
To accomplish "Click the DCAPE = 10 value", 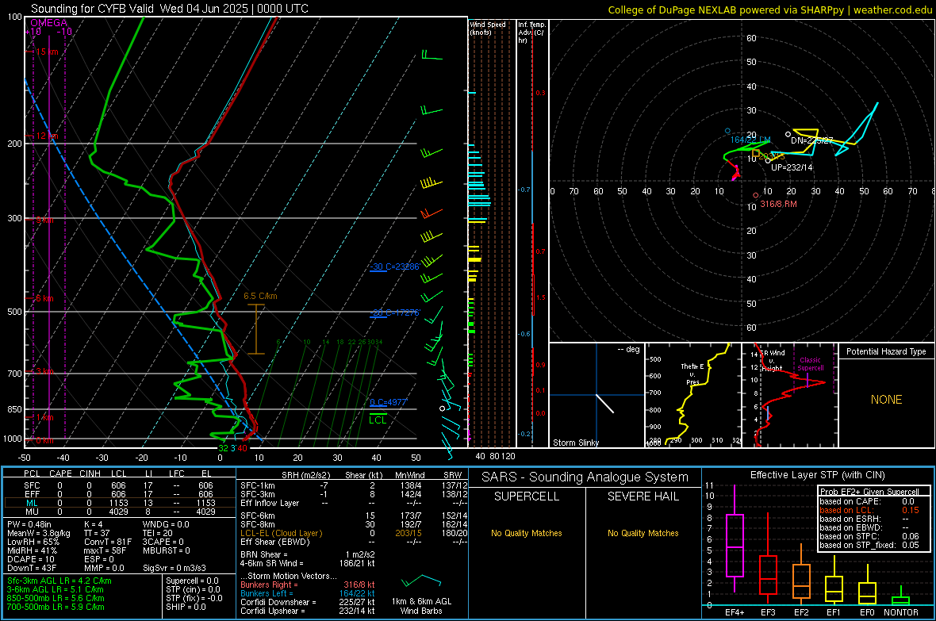I will coord(31,559).
